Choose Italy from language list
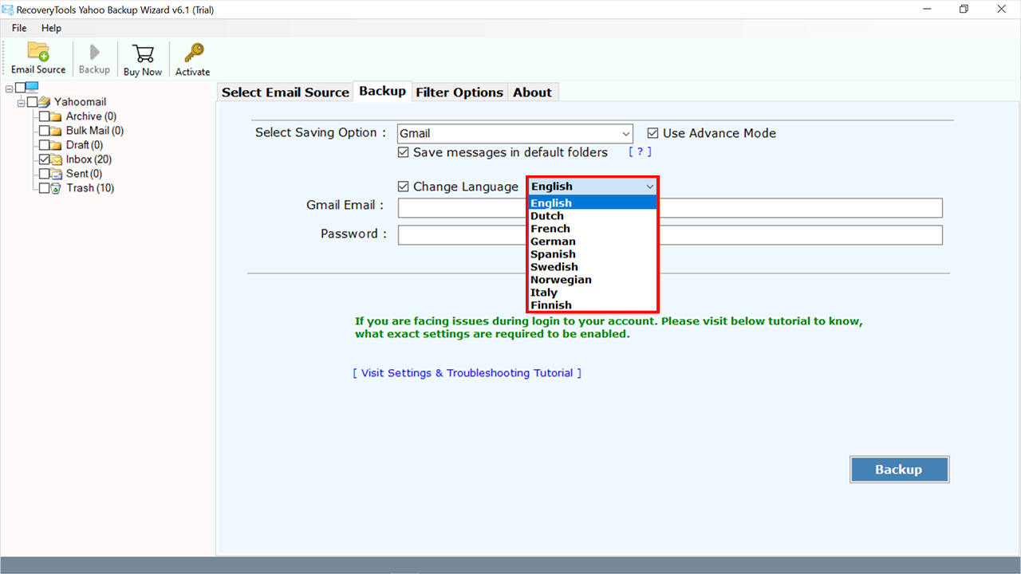1021x574 pixels. tap(593, 293)
